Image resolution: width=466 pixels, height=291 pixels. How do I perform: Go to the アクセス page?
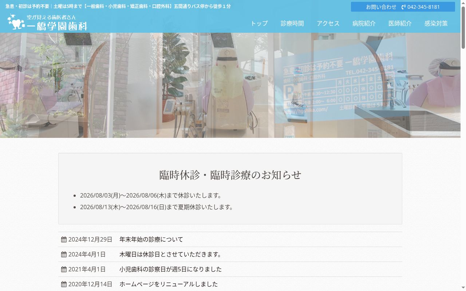click(x=328, y=23)
